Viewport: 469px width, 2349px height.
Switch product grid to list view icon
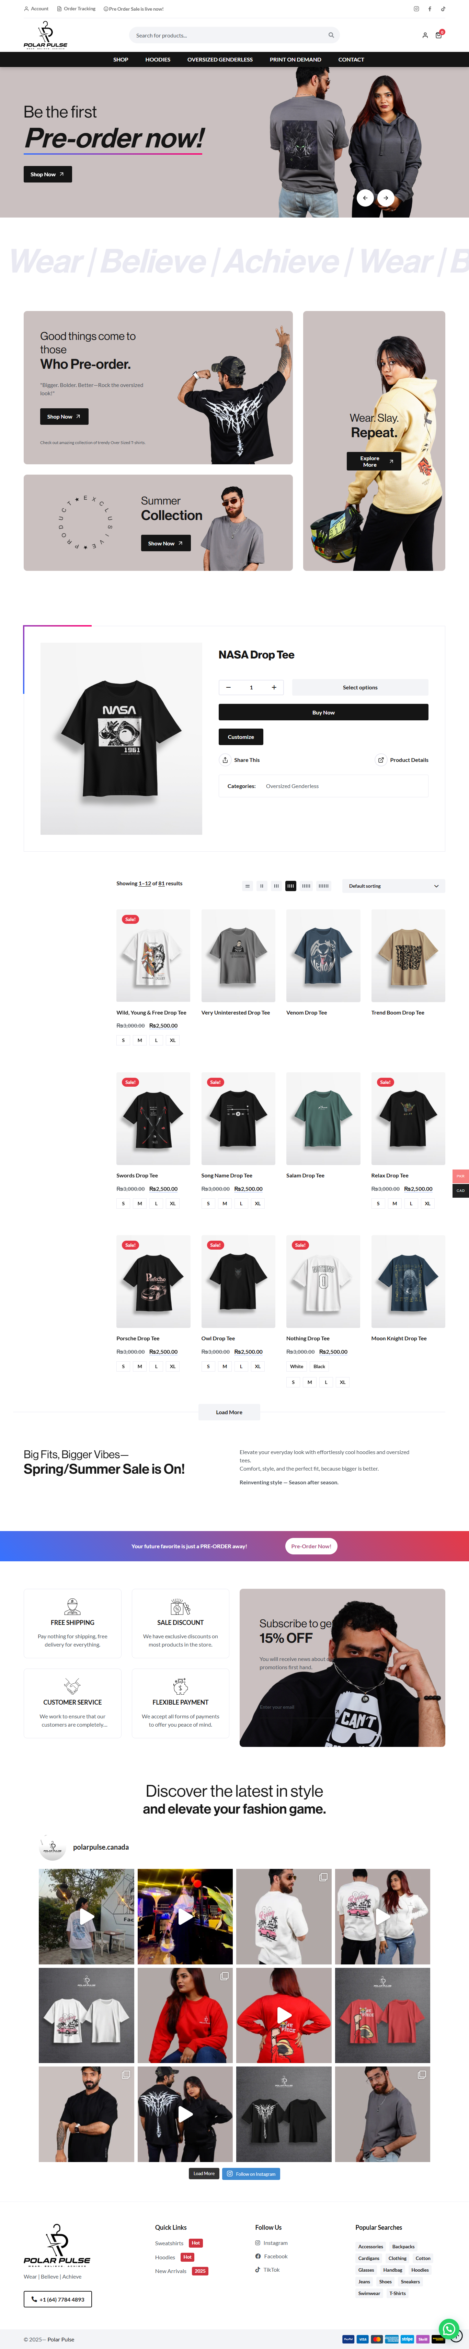[247, 885]
